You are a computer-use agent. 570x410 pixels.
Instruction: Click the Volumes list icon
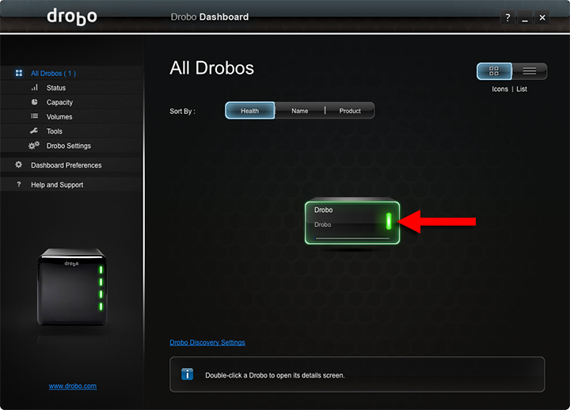[x=35, y=116]
